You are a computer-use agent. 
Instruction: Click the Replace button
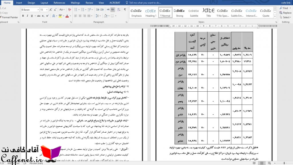click(286, 13)
